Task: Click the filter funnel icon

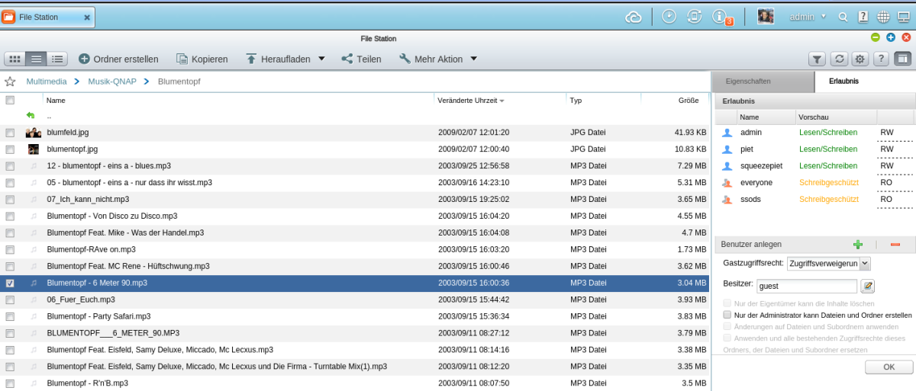Action: [817, 59]
